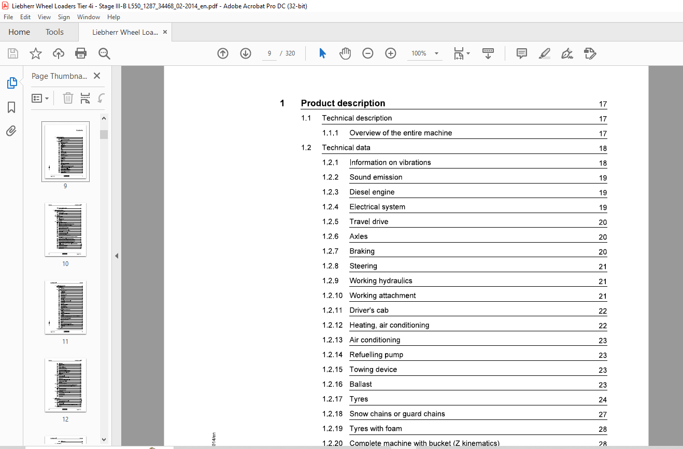
Task: Activate the Selection arrow tool
Action: click(x=322, y=53)
